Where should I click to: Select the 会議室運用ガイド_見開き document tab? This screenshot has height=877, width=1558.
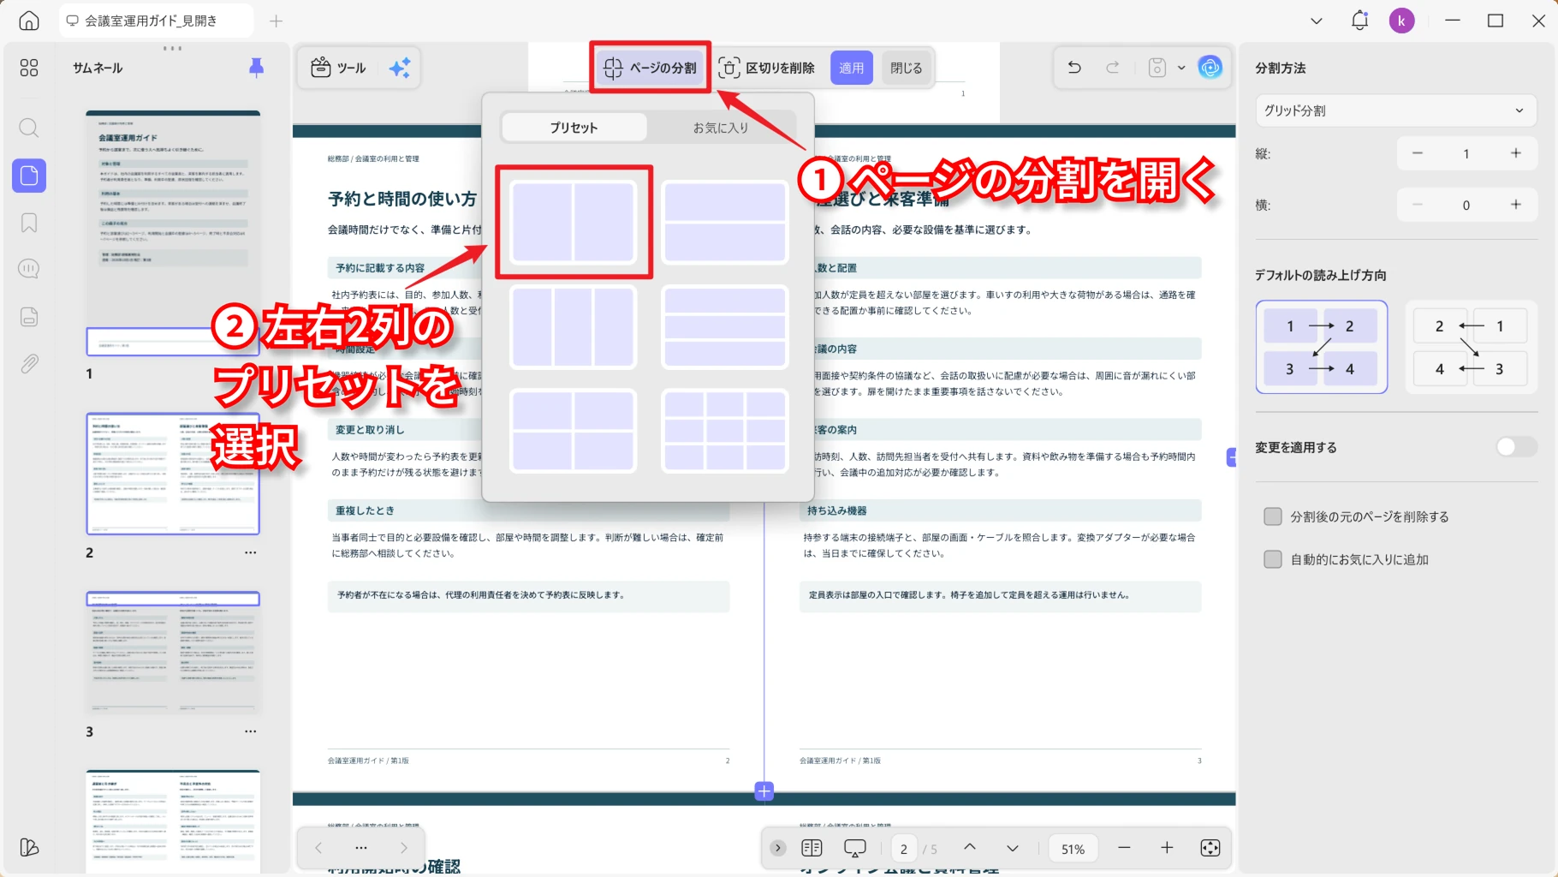[x=156, y=21]
